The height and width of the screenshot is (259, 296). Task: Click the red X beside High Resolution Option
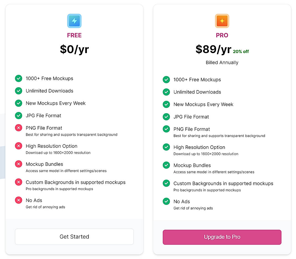[x=18, y=146]
